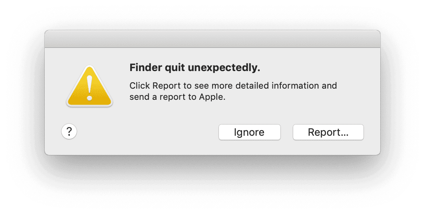Dismiss the crash dialog by choosing Ignore
The height and width of the screenshot is (214, 425).
(x=249, y=133)
